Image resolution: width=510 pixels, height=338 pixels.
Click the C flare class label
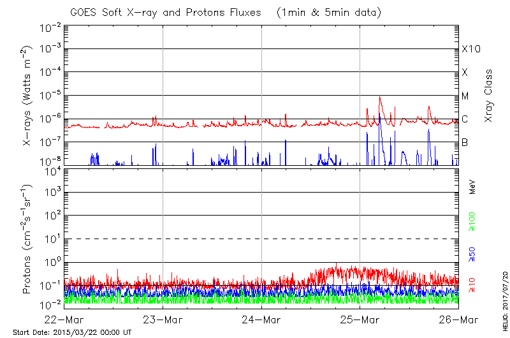pos(465,119)
